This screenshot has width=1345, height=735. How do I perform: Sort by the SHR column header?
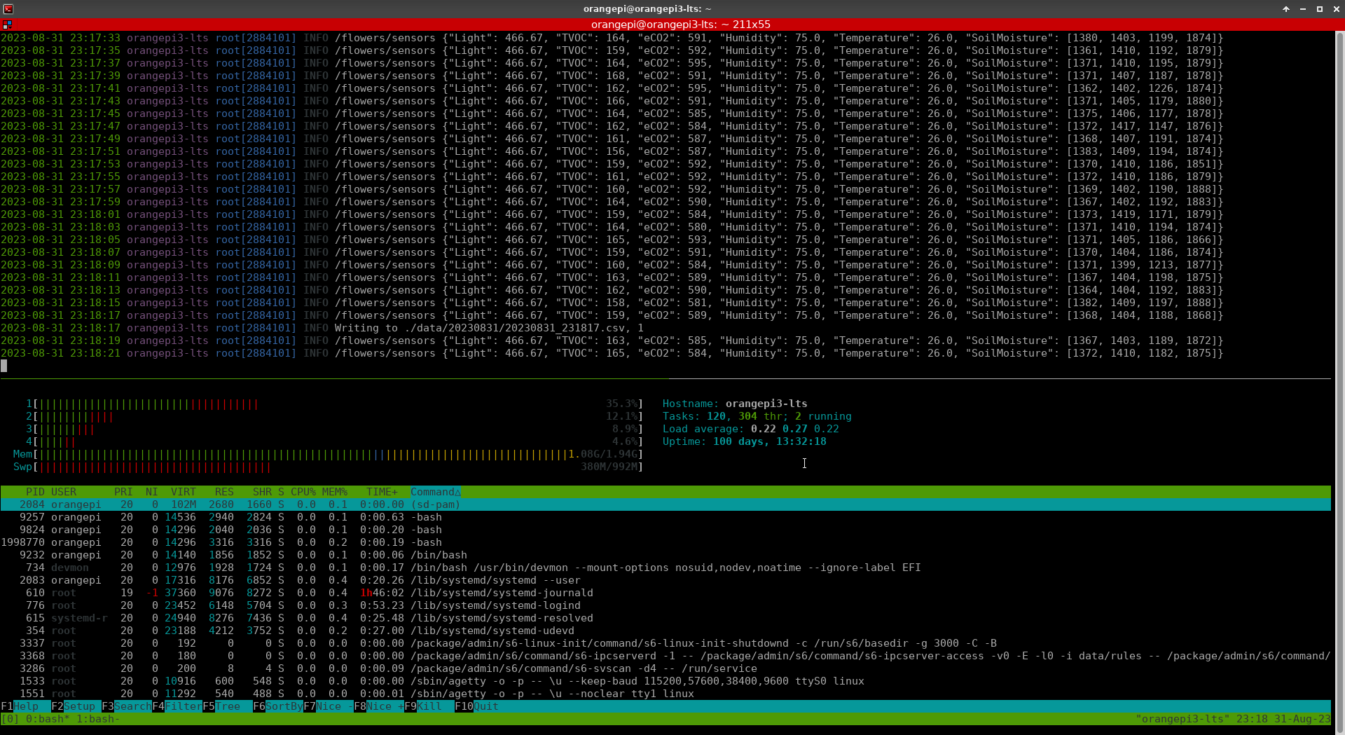[262, 492]
